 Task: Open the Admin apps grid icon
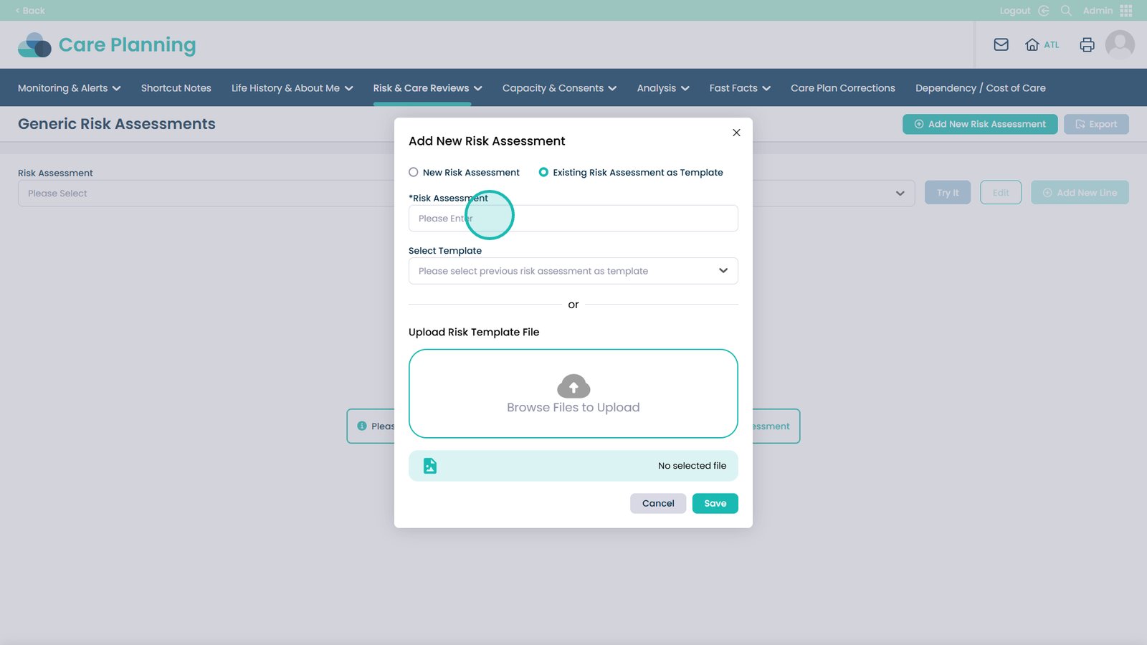pyautogui.click(x=1125, y=11)
